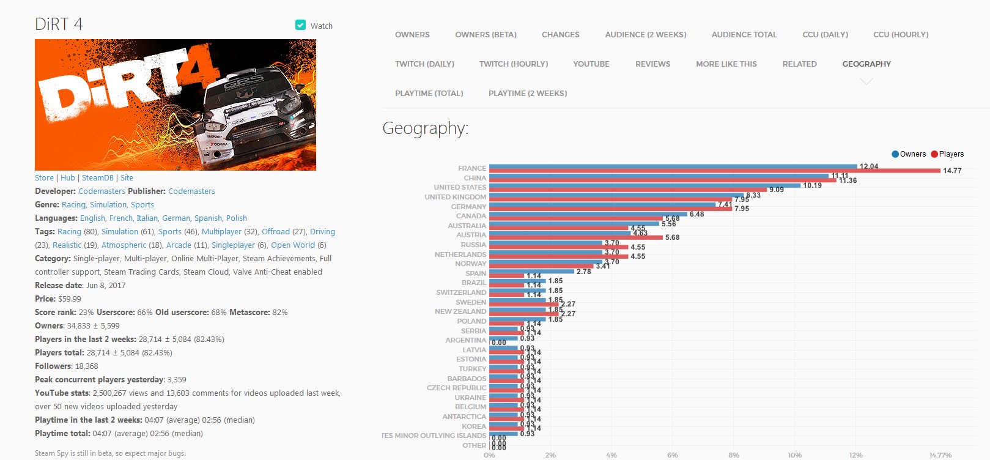990x460 pixels.
Task: Click the DiRT 4 cover image
Action: click(x=175, y=105)
